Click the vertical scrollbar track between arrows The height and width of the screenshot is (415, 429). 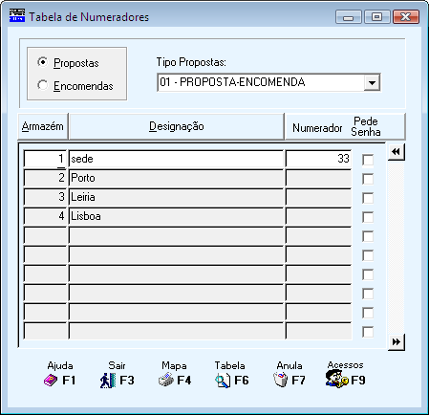397,247
